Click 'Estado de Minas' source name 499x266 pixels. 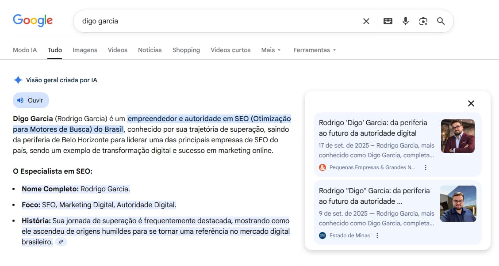[x=349, y=236]
